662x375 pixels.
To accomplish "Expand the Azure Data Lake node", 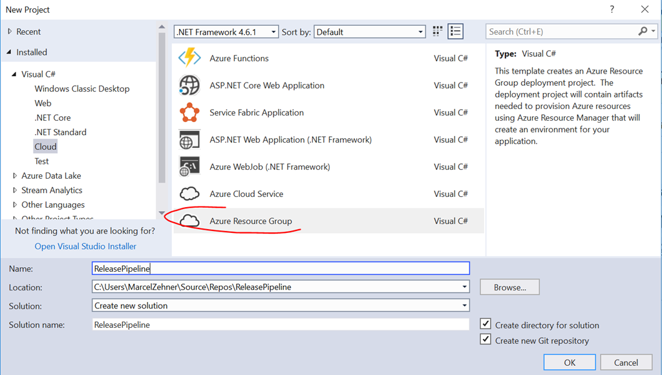I will (16, 176).
